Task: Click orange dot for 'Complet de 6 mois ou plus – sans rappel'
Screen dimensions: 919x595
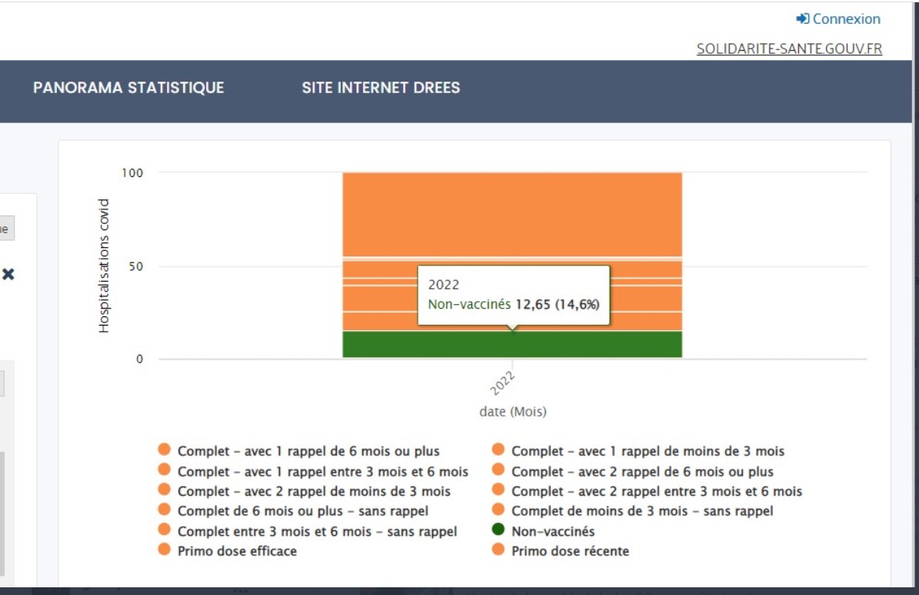Action: click(164, 510)
